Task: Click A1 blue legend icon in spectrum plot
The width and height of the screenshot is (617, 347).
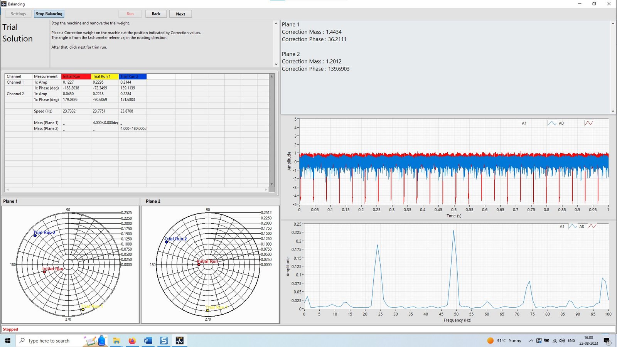Action: pyautogui.click(x=573, y=226)
